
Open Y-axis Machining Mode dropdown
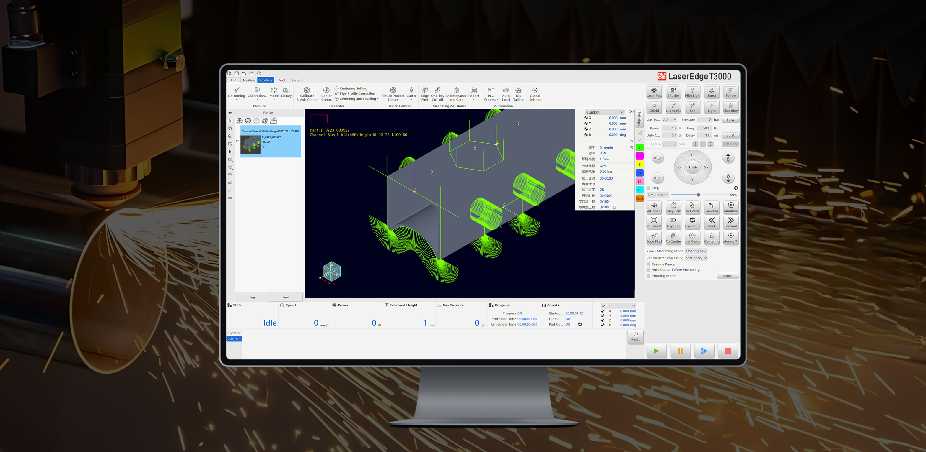click(696, 251)
